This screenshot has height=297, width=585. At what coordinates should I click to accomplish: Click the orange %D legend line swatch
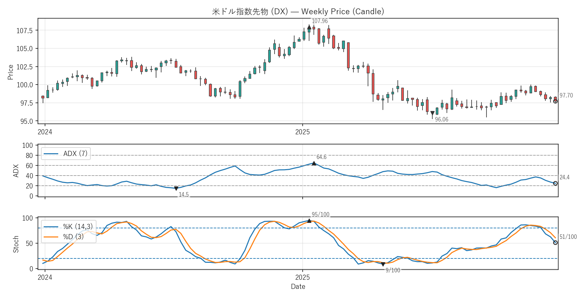point(51,236)
